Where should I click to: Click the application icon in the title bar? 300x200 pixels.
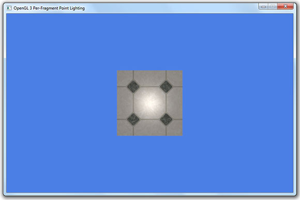(9, 8)
